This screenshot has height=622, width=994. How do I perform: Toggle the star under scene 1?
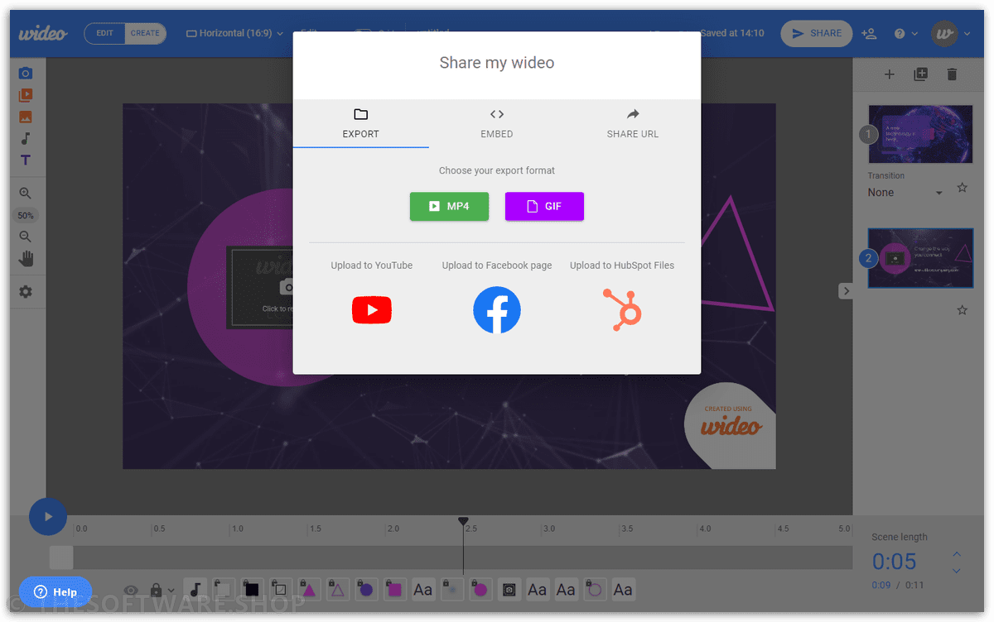coord(963,188)
